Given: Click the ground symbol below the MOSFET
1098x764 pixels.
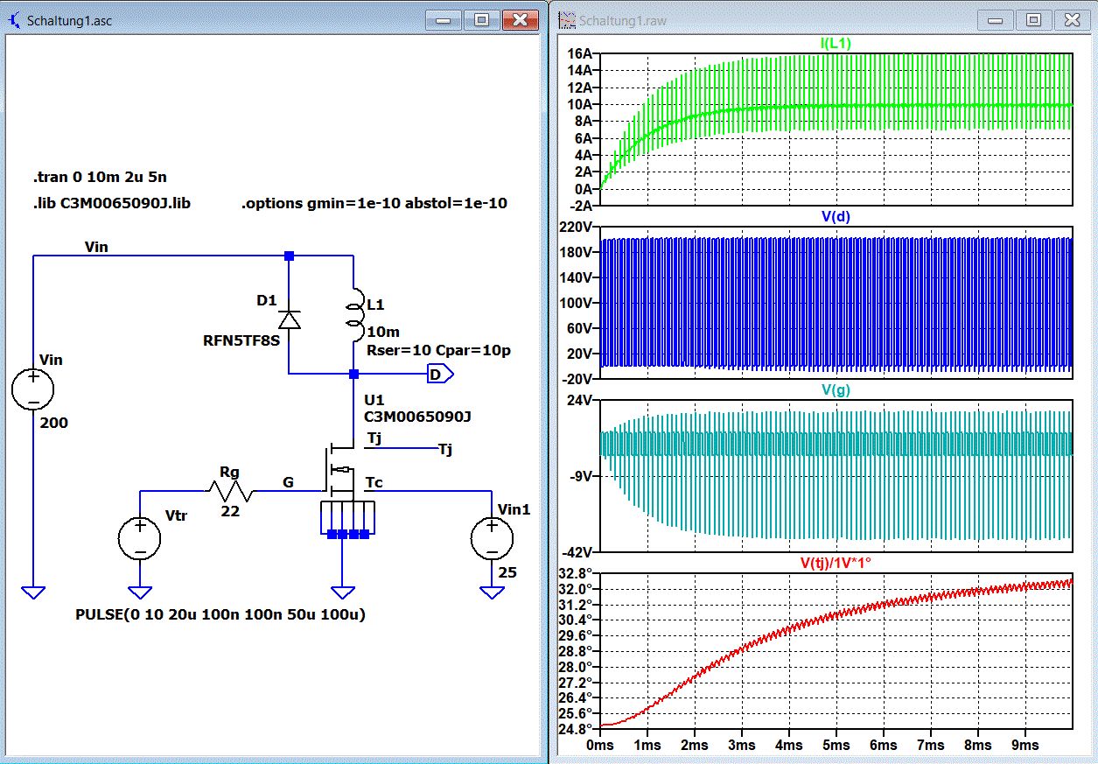Looking at the screenshot, I should point(342,592).
